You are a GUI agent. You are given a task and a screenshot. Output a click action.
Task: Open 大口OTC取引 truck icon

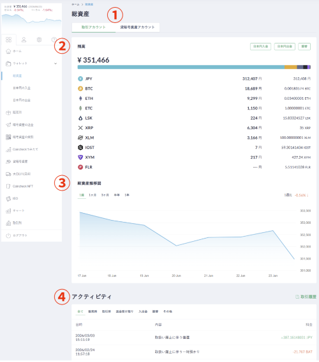coord(8,174)
